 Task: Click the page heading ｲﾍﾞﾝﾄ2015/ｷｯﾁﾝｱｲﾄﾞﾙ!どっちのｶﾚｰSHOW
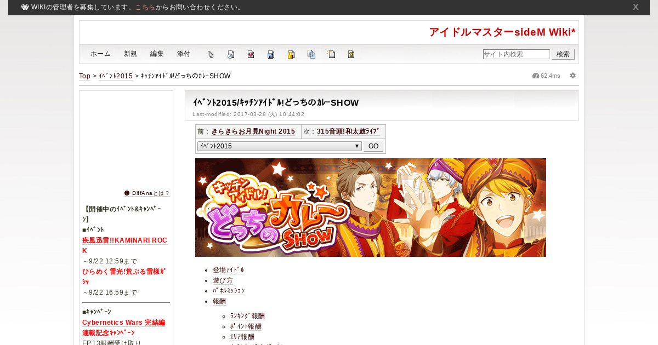click(x=276, y=102)
